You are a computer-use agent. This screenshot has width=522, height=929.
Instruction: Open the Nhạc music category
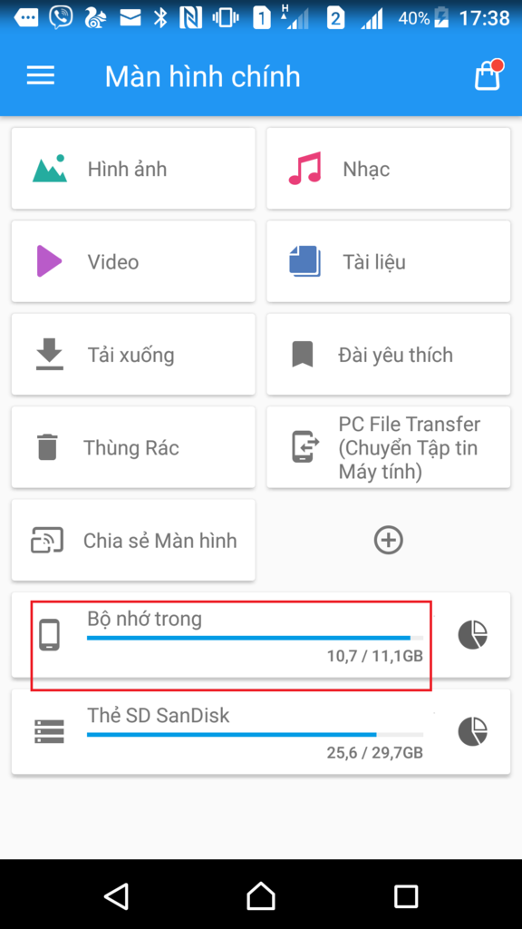(x=388, y=169)
